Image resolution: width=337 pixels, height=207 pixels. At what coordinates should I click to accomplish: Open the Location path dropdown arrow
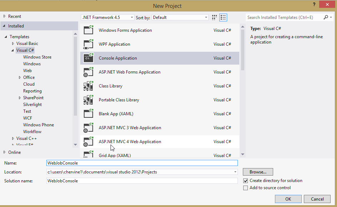click(x=235, y=172)
